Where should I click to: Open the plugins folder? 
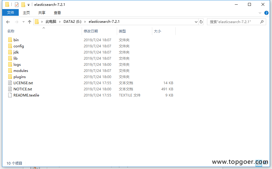click(x=20, y=77)
